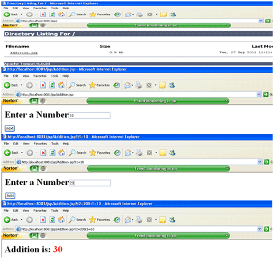The image size is (276, 264).
Task: Click Mail icon in the Directory Listing window
Action: [x=128, y=15]
